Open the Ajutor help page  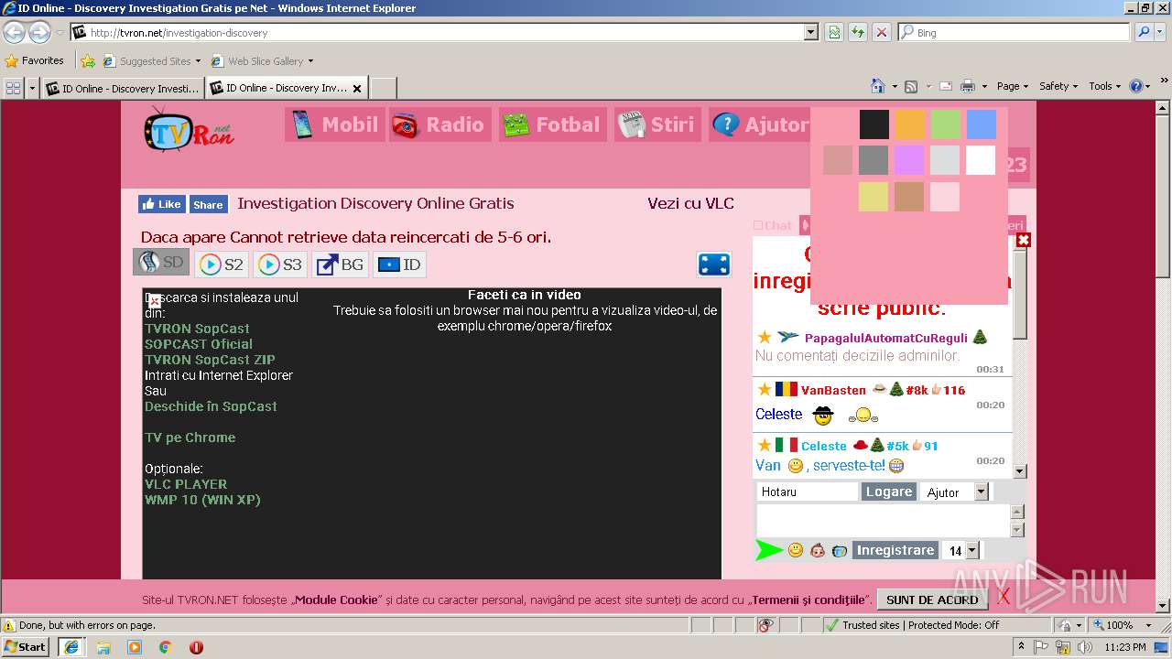point(760,124)
